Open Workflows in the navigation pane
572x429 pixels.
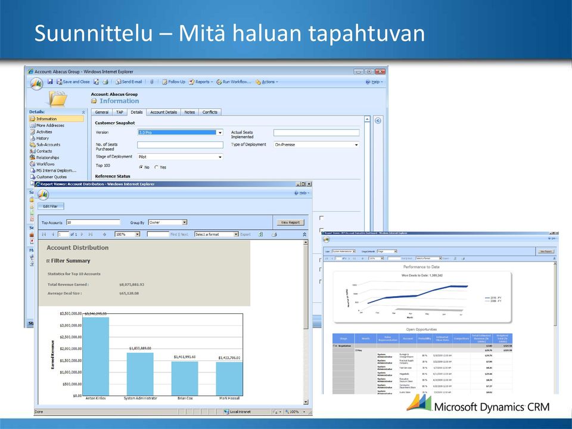[x=42, y=164]
